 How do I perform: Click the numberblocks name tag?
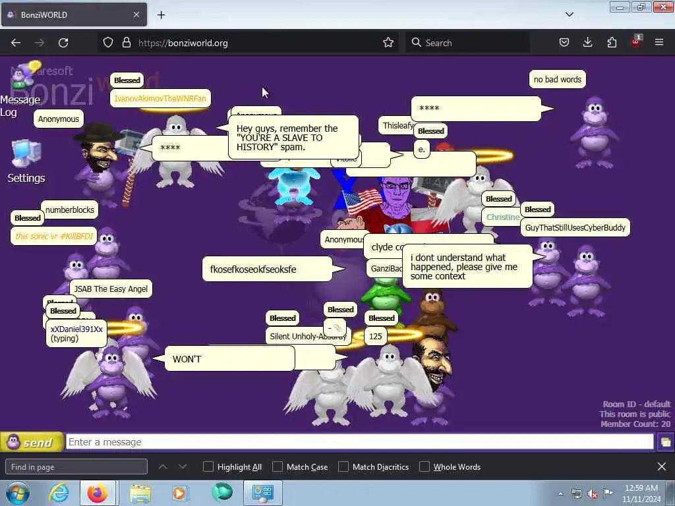pyautogui.click(x=70, y=210)
